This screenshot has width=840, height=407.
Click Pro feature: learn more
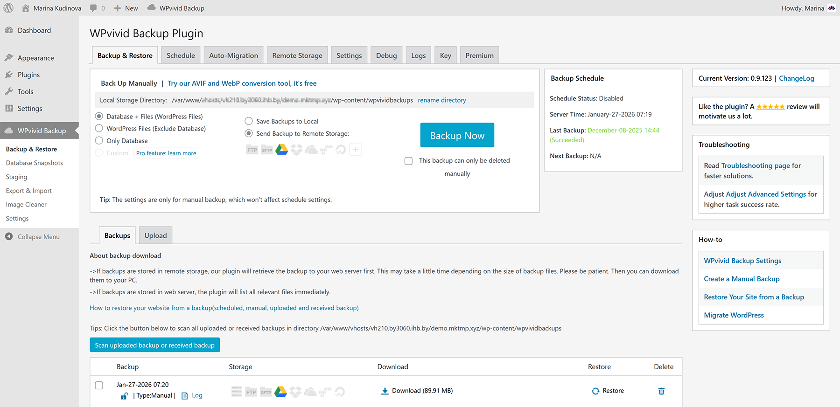(166, 153)
